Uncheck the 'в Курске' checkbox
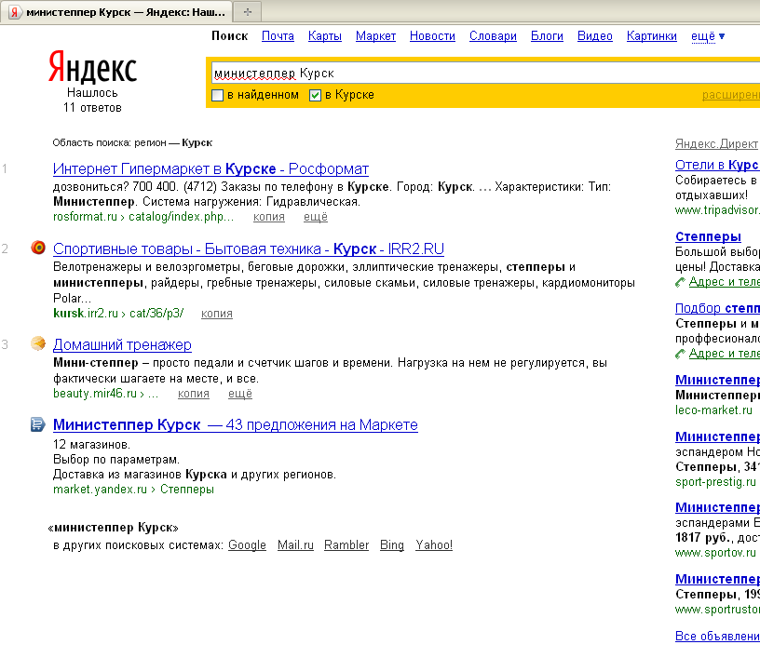The width and height of the screenshot is (760, 658). [315, 95]
